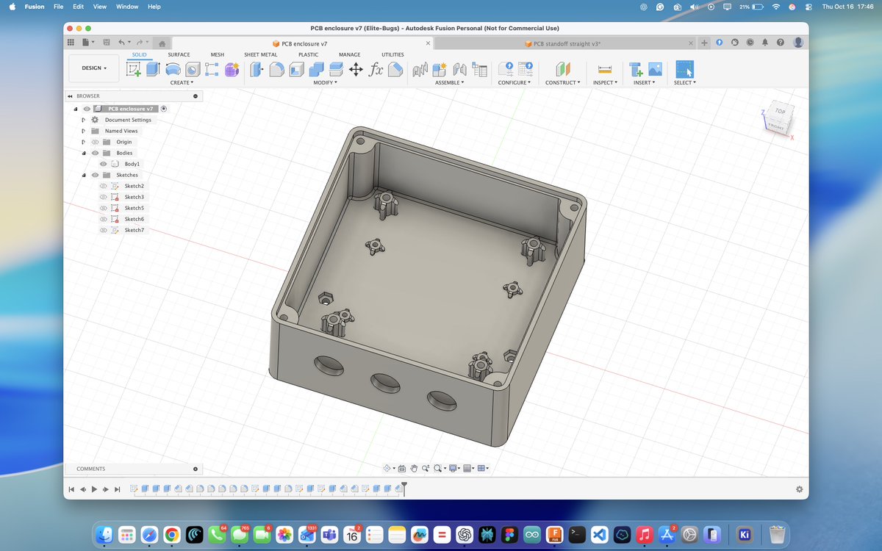Viewport: 882px width, 551px height.
Task: Select the Fillet tool
Action: pos(277,69)
